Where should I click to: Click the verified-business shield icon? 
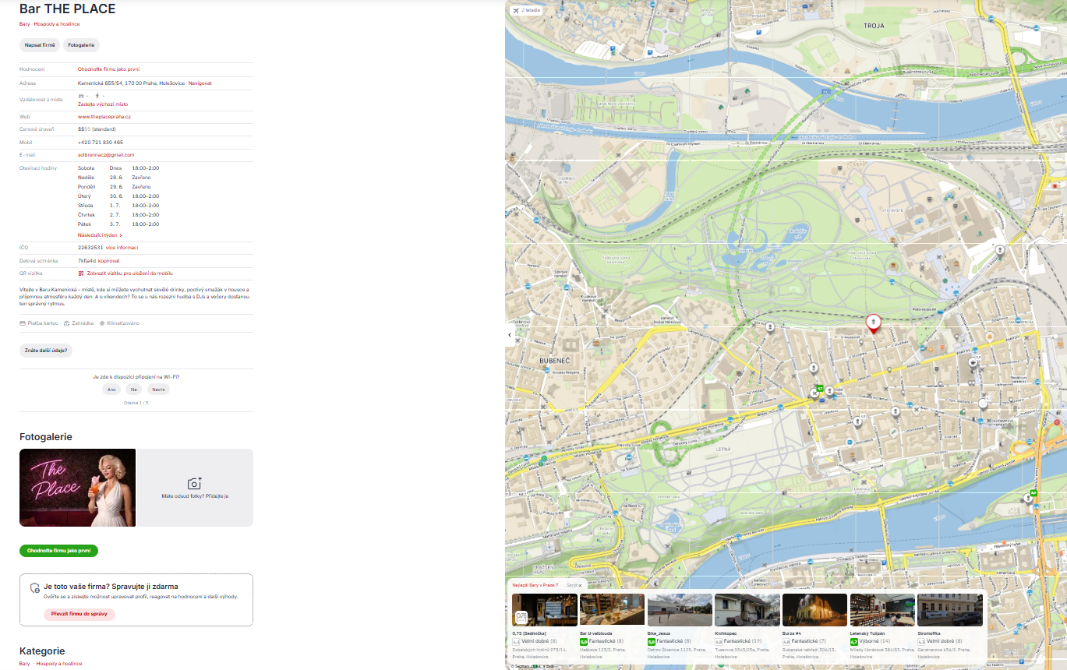34,587
